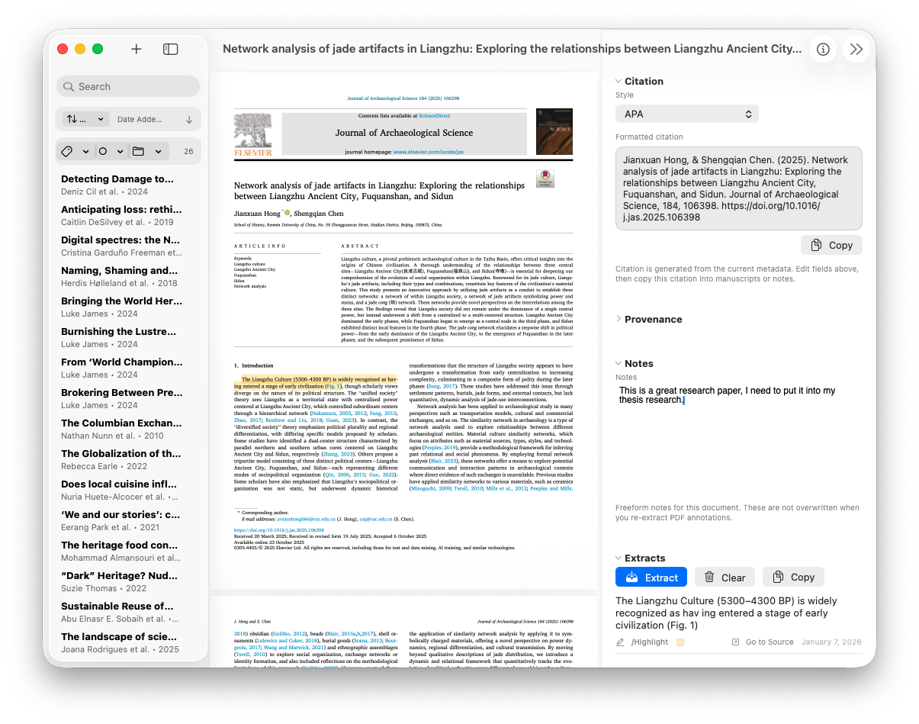The width and height of the screenshot is (919, 724).
Task: Collapse the Notes section
Action: pos(617,363)
